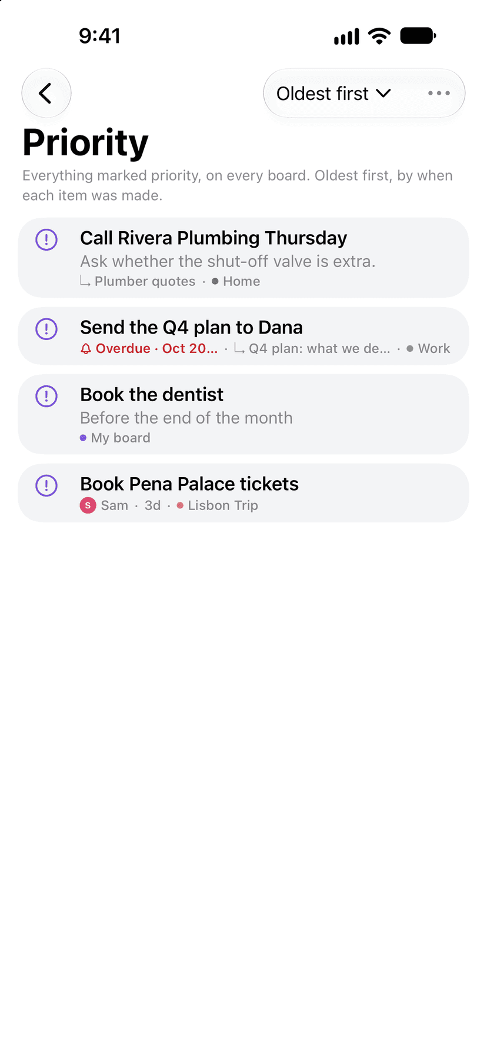This screenshot has height=1059, width=487.
Task: Select the Work board label
Action: pos(428,348)
